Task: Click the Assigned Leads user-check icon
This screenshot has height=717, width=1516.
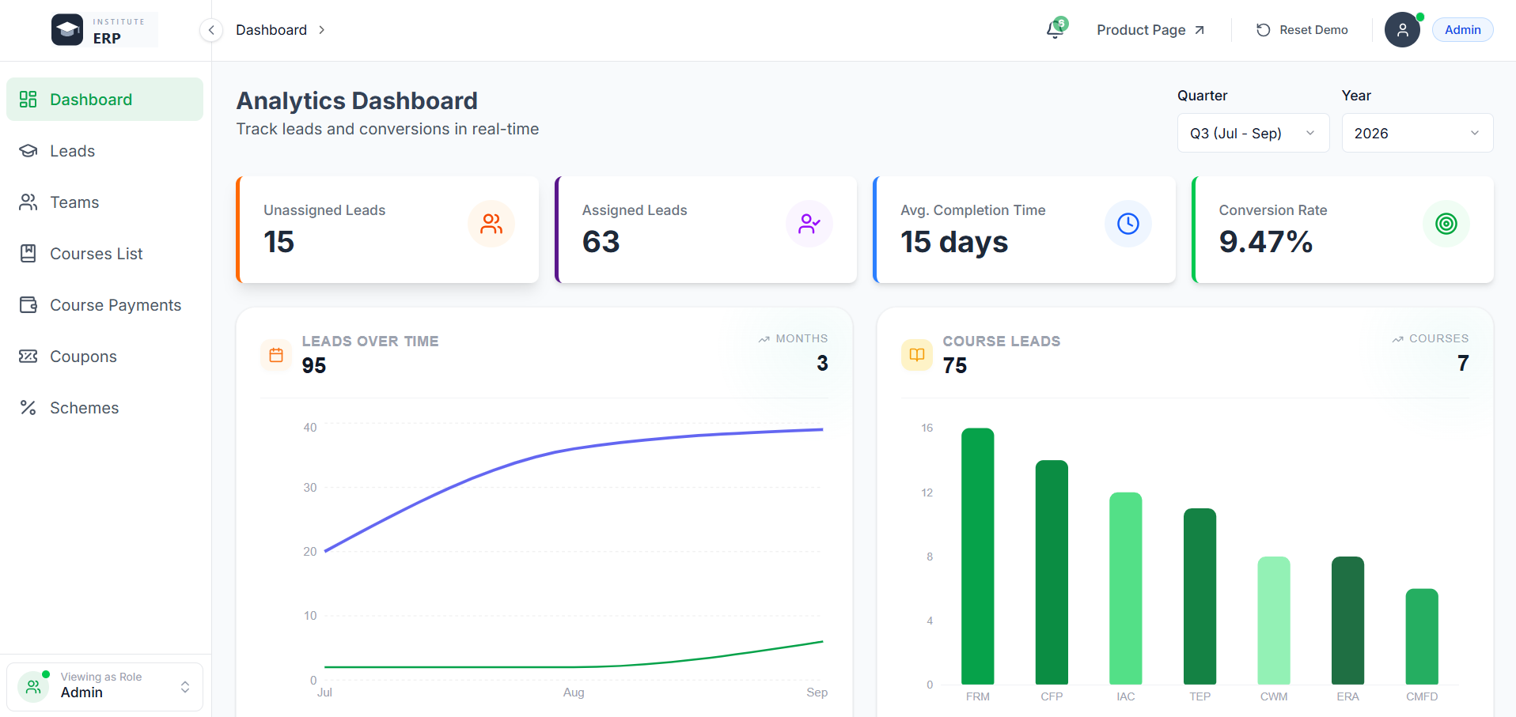Action: coord(809,224)
